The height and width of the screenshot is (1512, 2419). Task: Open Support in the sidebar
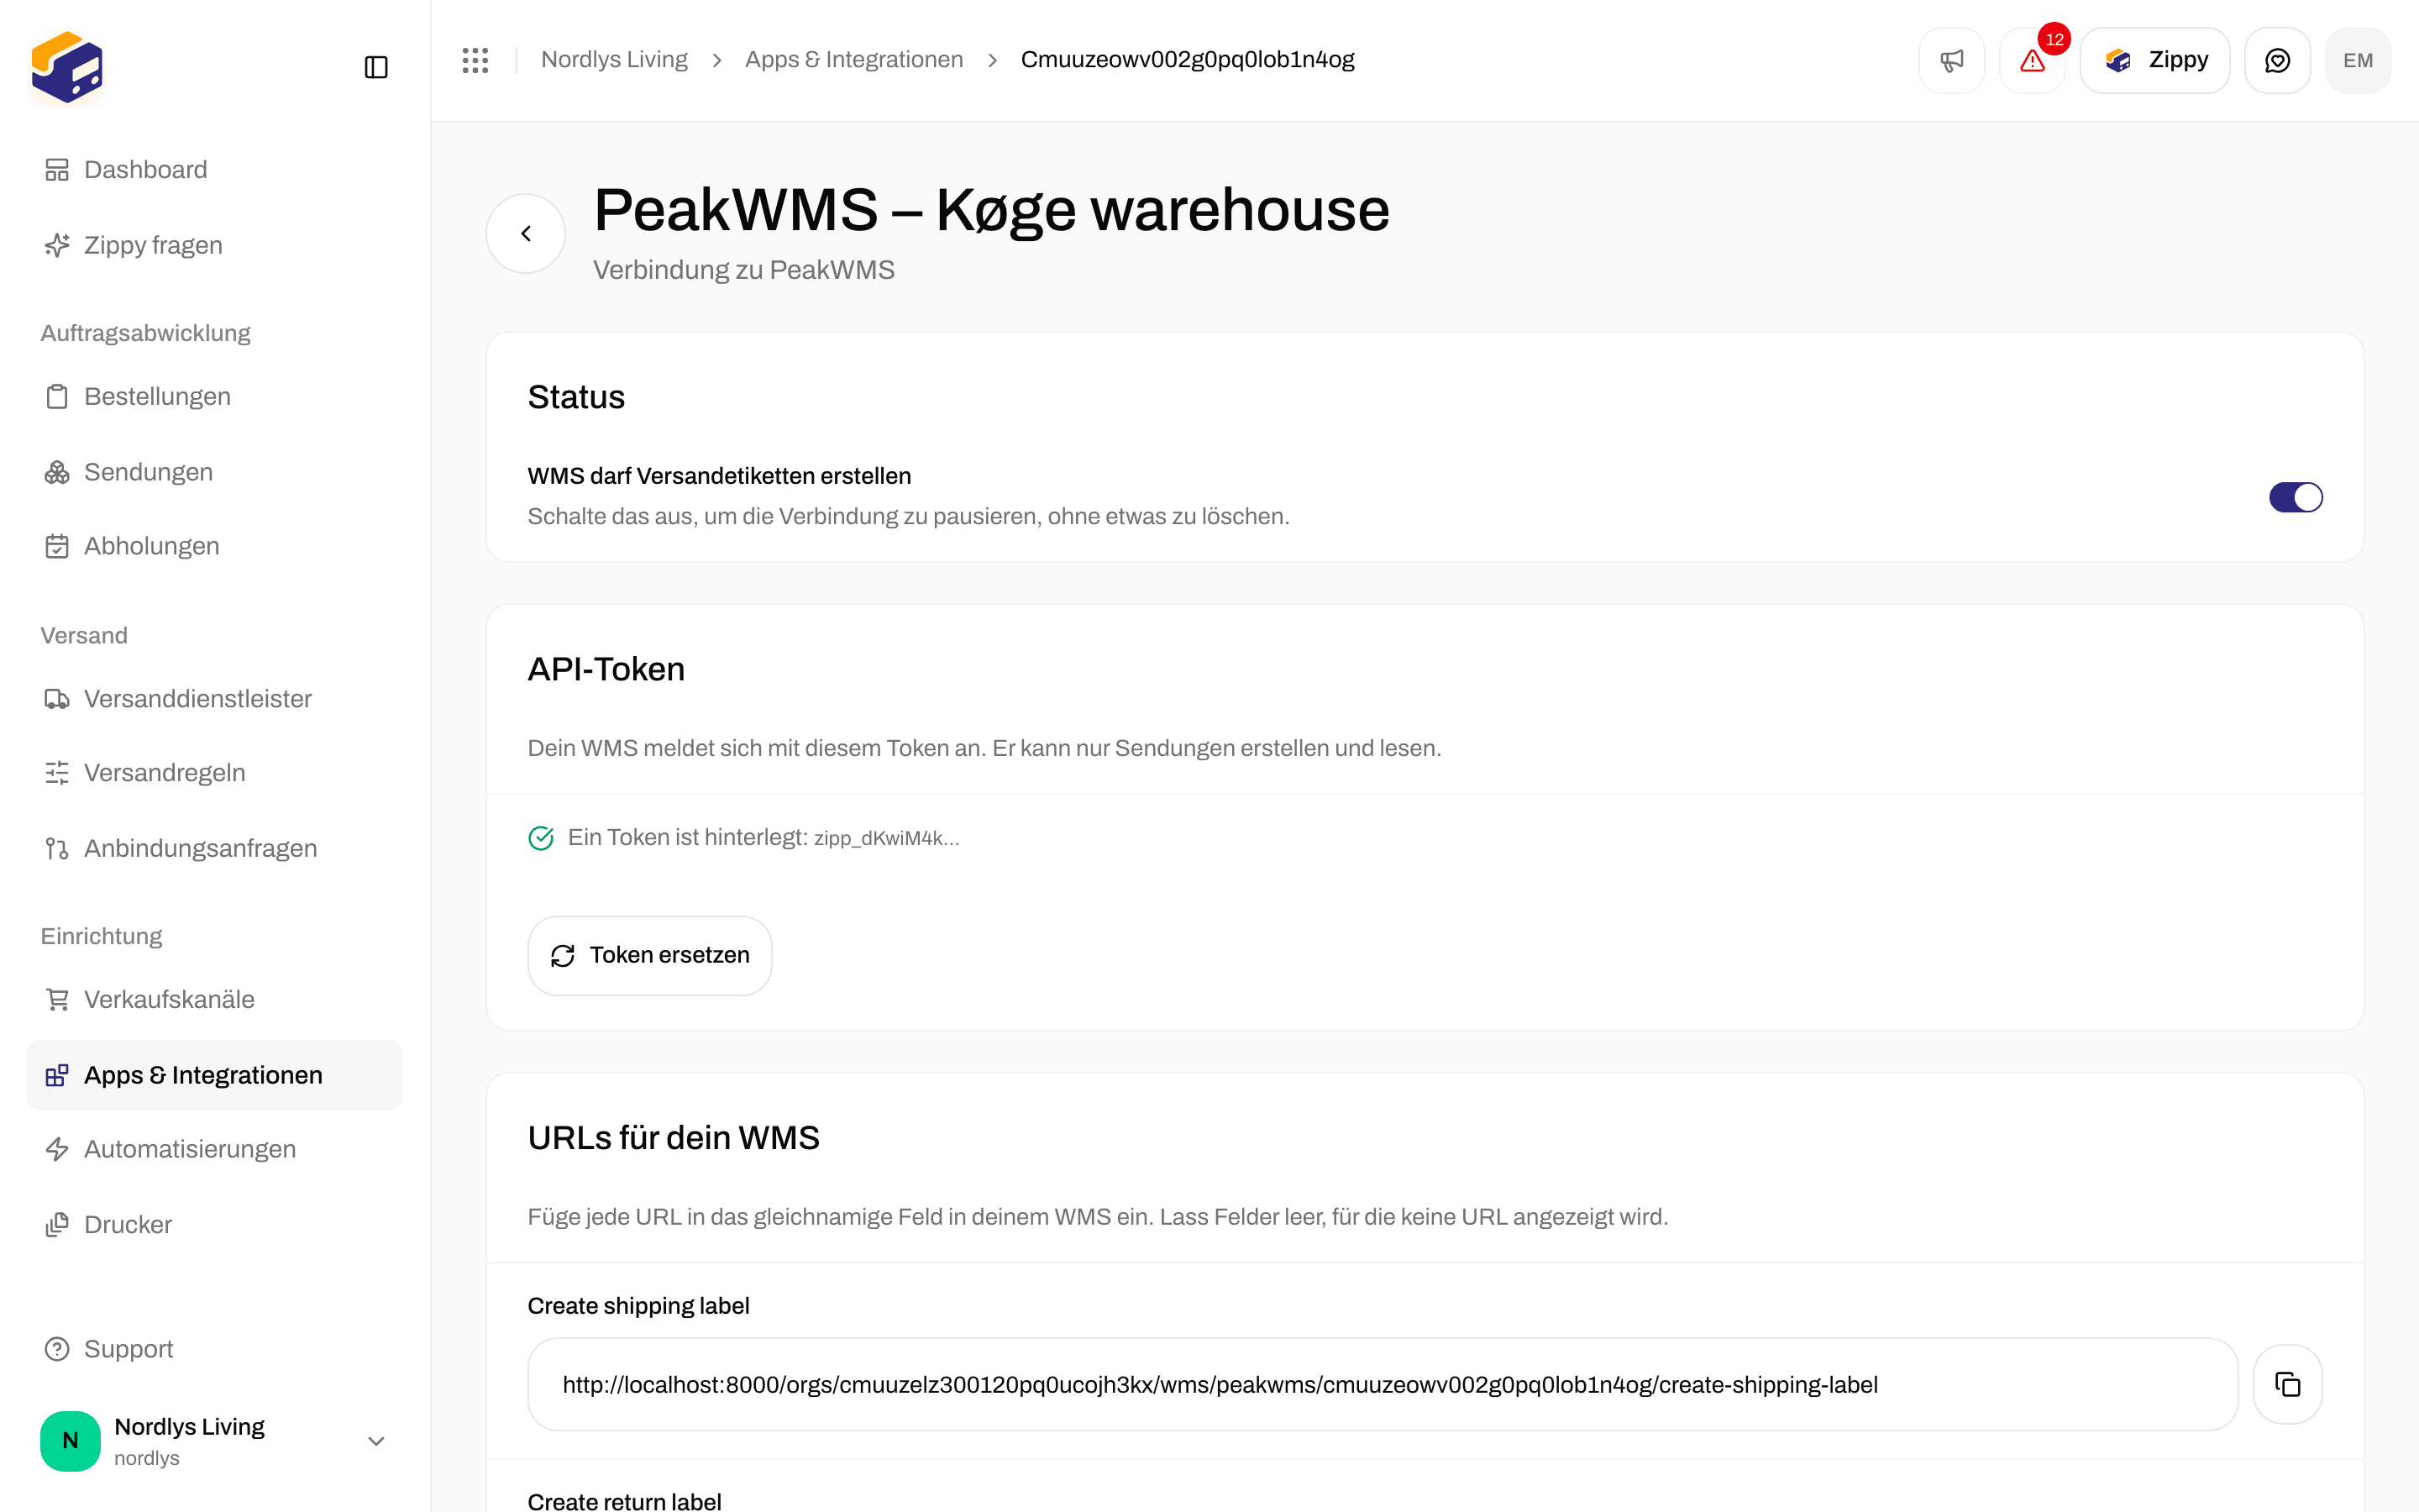coord(215,1349)
